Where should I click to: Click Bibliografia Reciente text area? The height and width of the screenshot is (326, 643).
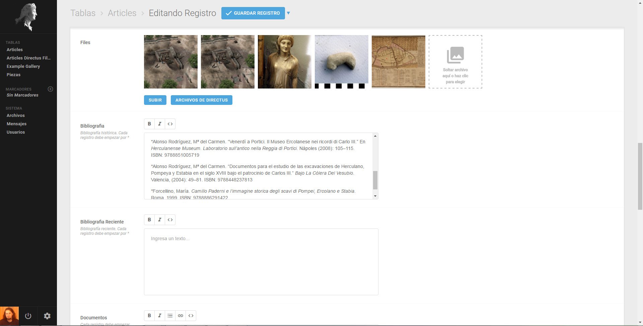pyautogui.click(x=261, y=262)
